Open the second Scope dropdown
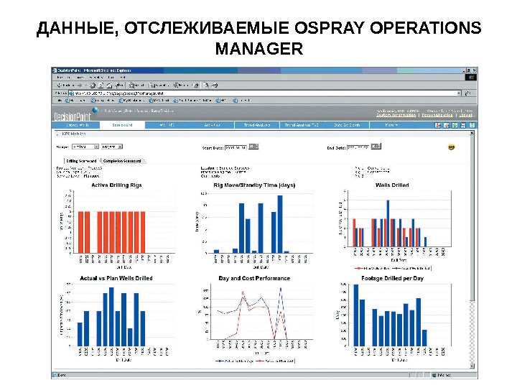Screen dimensions: 517x388 pos(112,147)
